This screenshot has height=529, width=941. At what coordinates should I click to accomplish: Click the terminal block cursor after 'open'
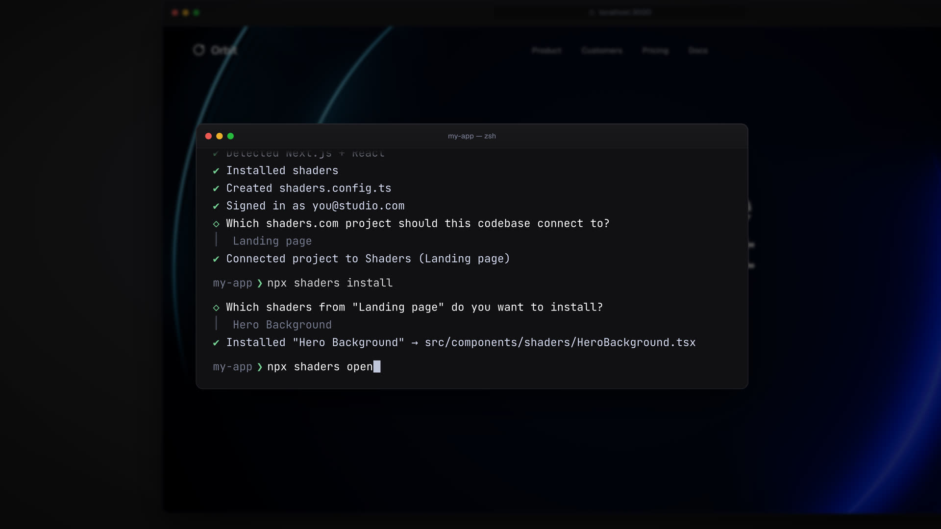tap(377, 366)
